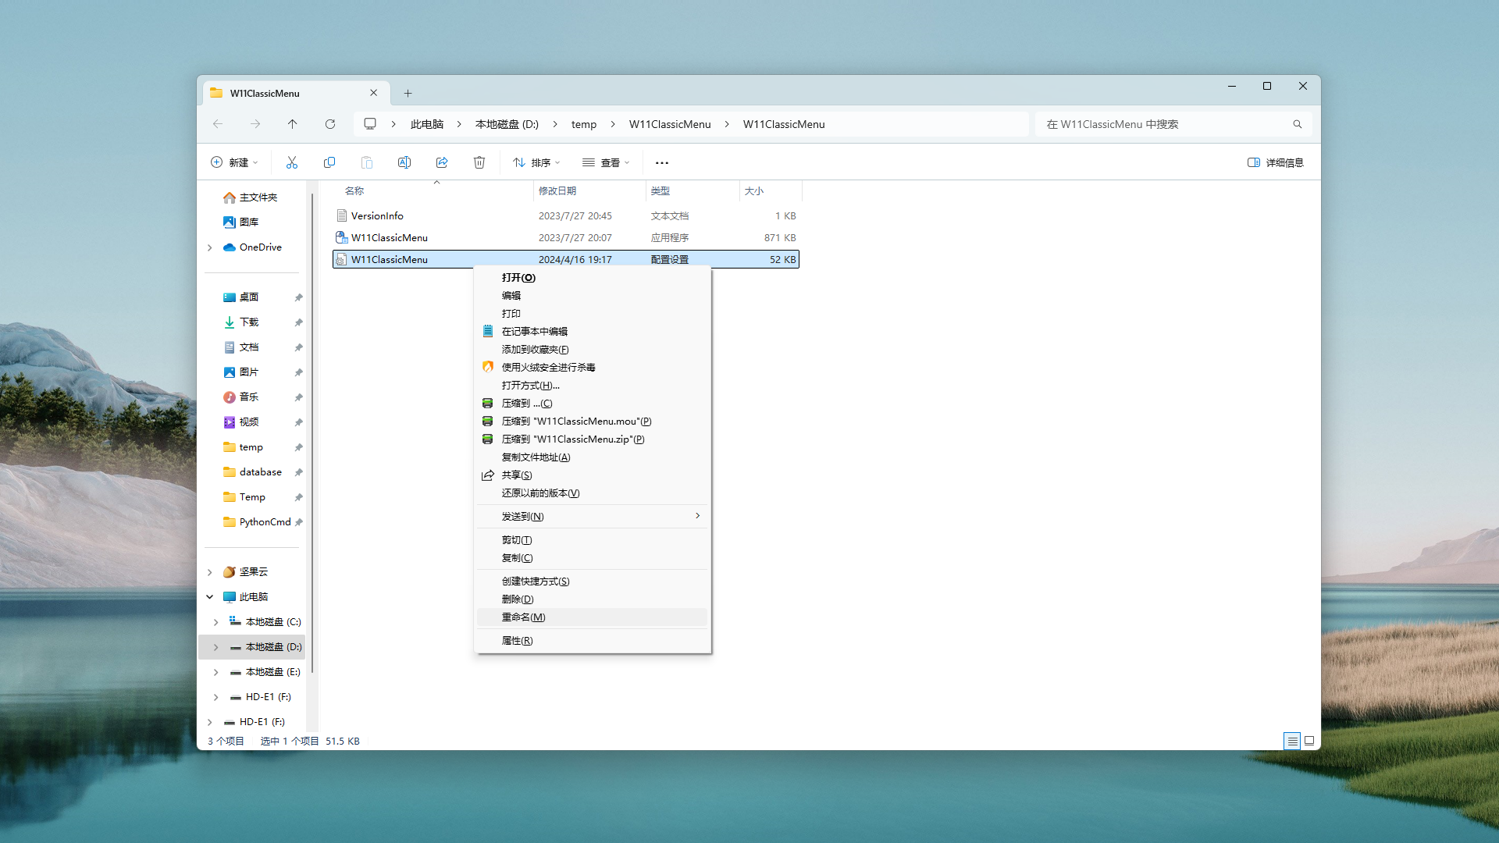Switch to details list view in status bar
Image resolution: width=1499 pixels, height=843 pixels.
pos(1292,741)
